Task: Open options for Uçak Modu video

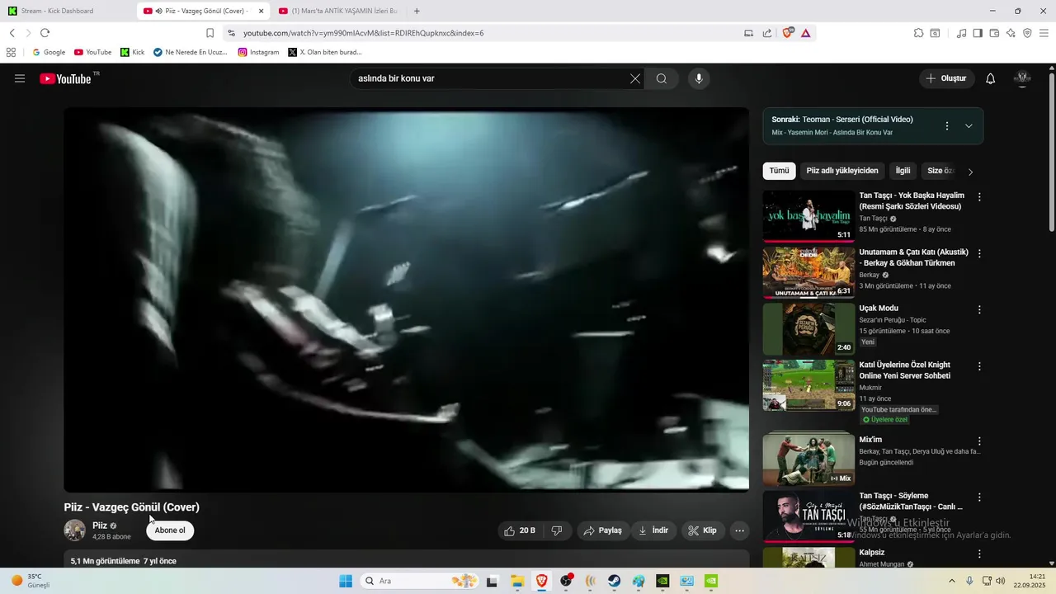Action: (x=979, y=309)
